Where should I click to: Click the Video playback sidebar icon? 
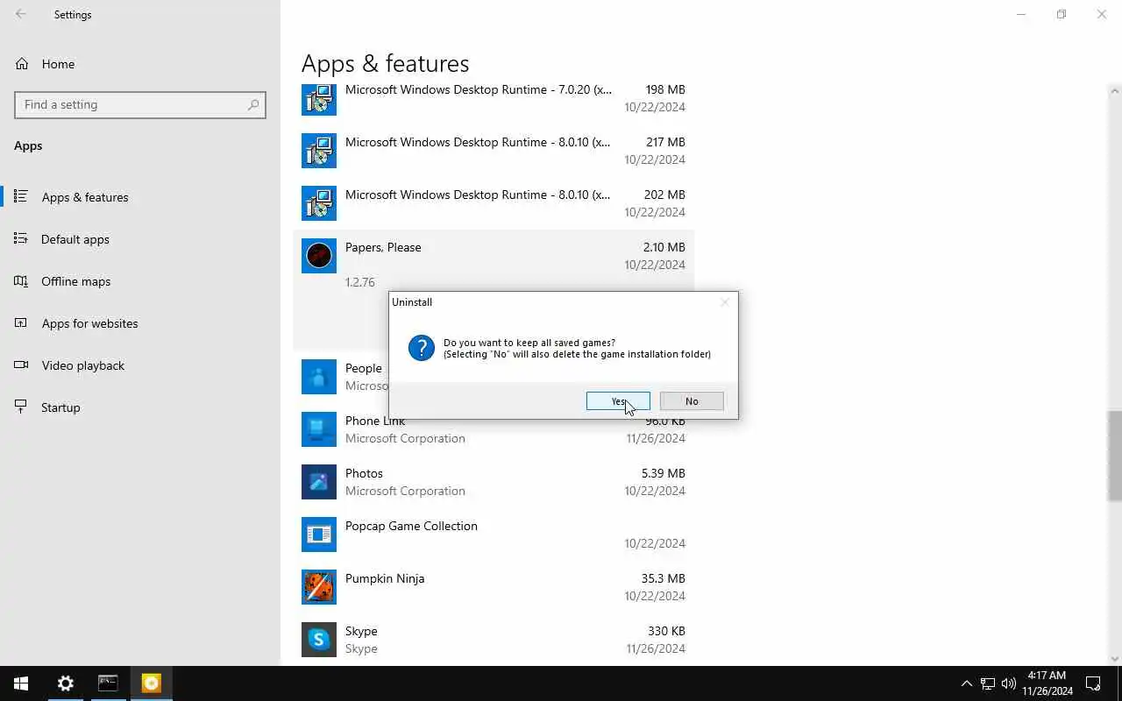pos(21,365)
